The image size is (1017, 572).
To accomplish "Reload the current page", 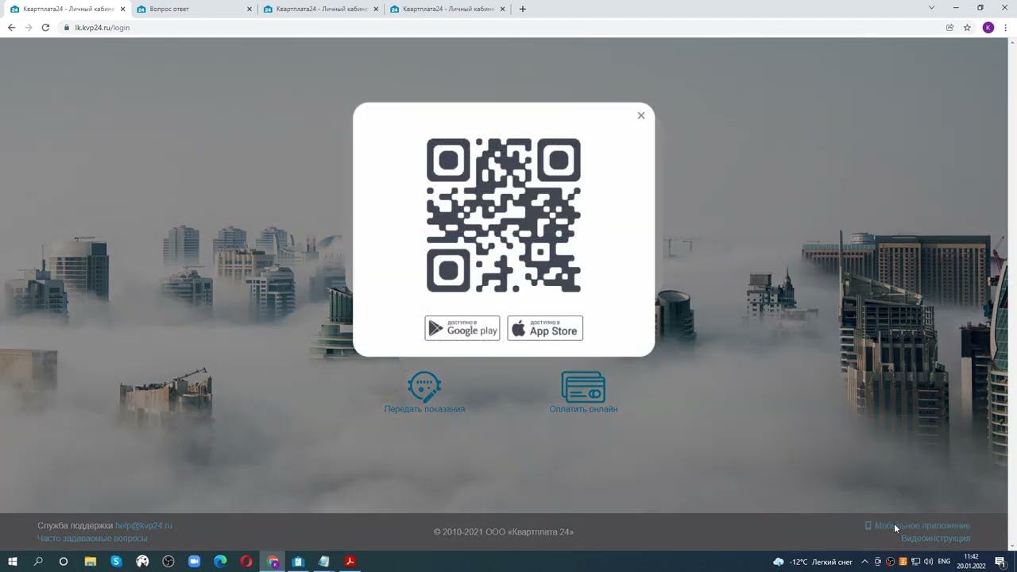I will [x=45, y=27].
